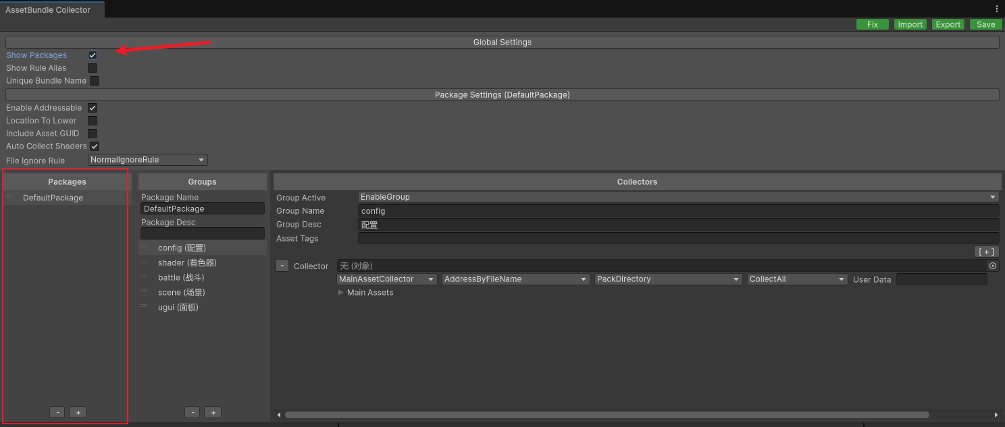Remove the collector with its minus button
Image resolution: width=1005 pixels, height=427 pixels.
(x=282, y=266)
